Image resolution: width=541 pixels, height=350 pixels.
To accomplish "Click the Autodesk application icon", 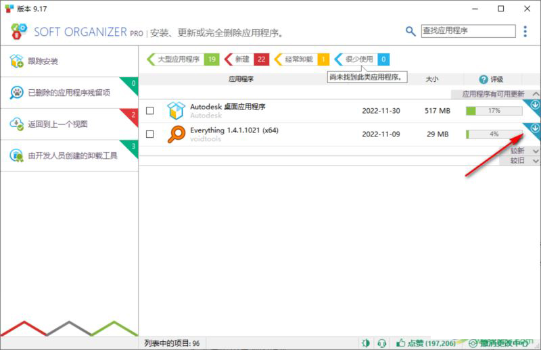I will [x=176, y=111].
